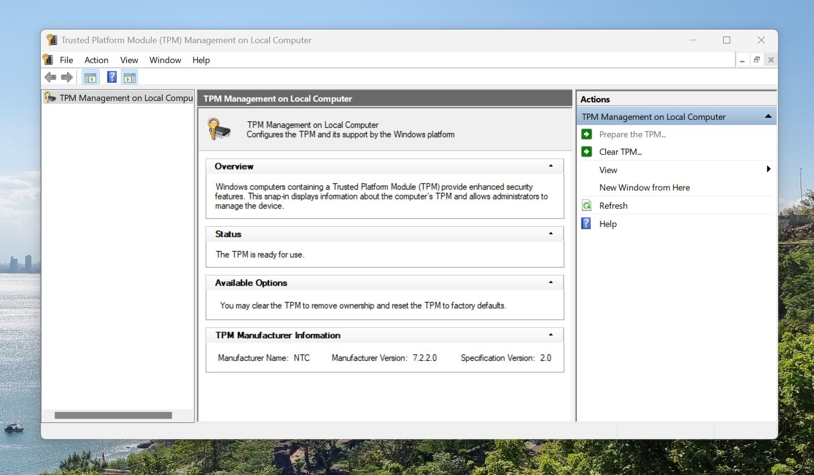The height and width of the screenshot is (475, 814).
Task: Toggle the Show/Hide Action Pane toolbar icon
Action: pos(130,77)
